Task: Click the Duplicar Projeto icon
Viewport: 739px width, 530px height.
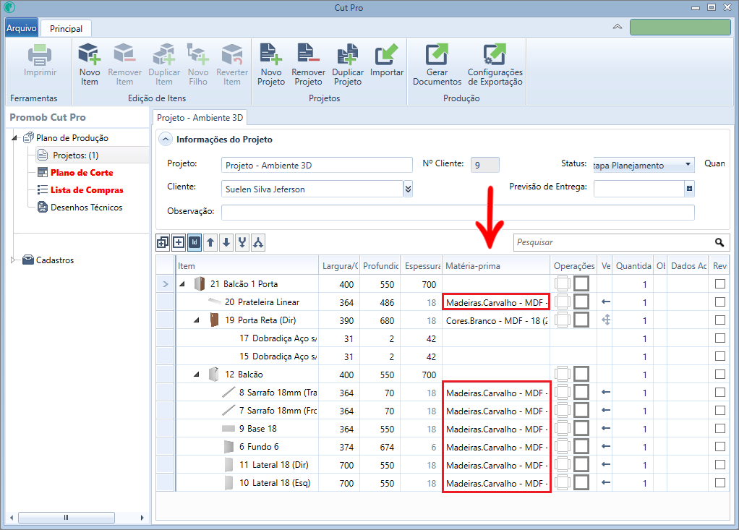Action: click(348, 54)
